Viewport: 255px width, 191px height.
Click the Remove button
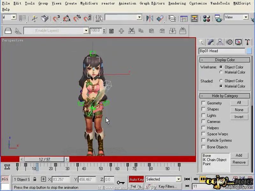pyautogui.click(x=239, y=162)
